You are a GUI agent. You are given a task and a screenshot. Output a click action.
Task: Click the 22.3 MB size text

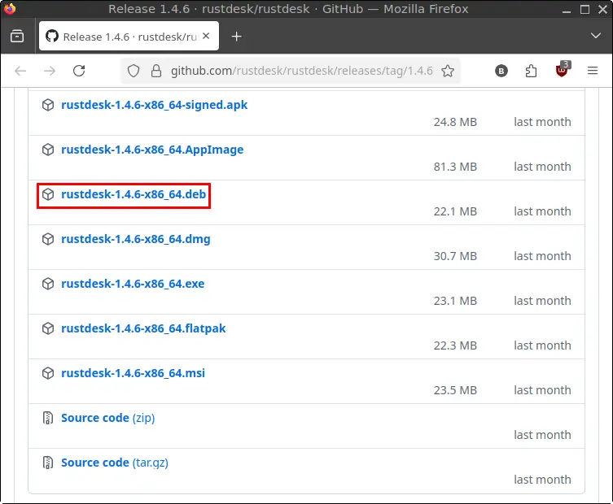click(x=455, y=345)
